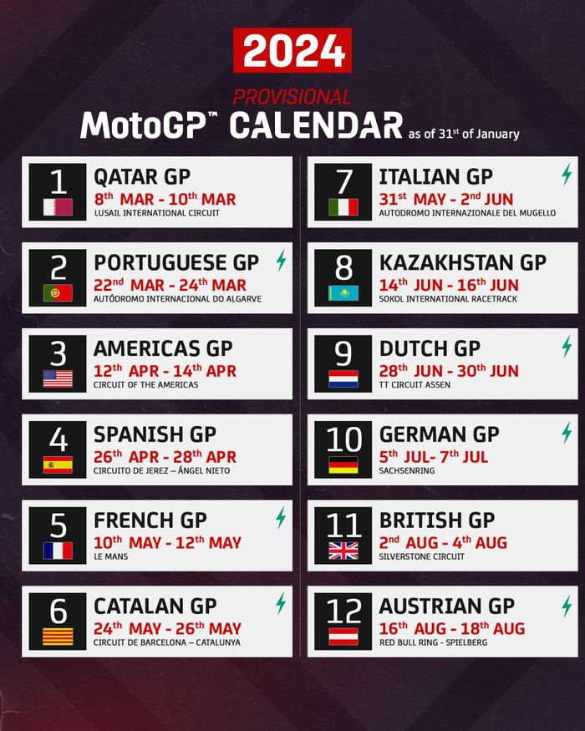585x731 pixels.
Task: Click the round 10 number badge
Action: point(343,438)
